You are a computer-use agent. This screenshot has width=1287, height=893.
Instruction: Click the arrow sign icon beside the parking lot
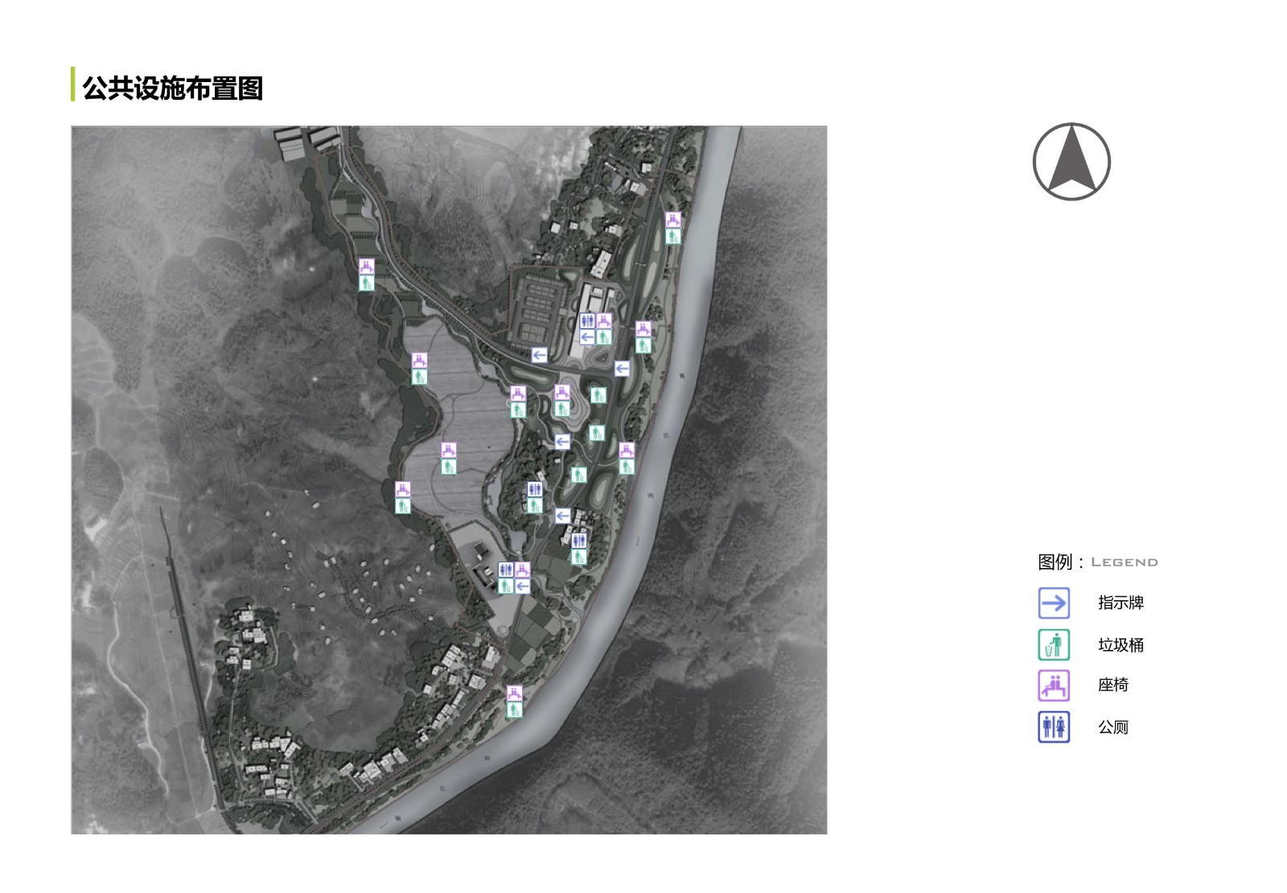539,355
